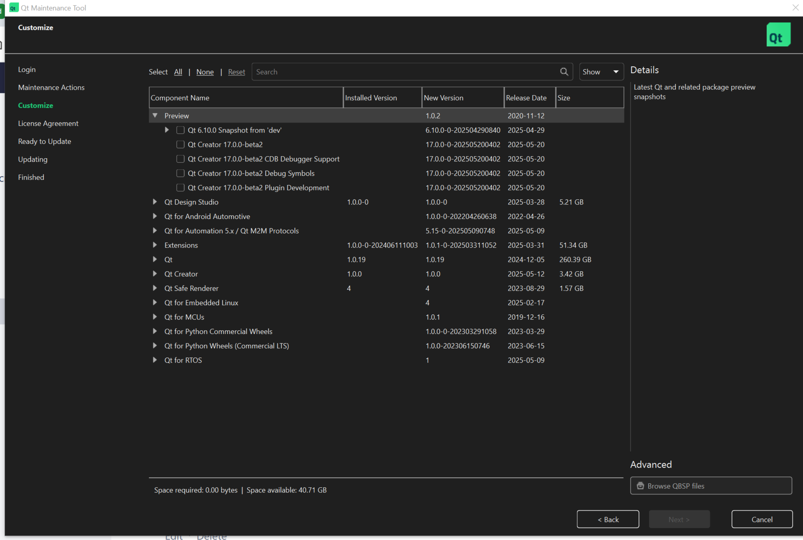Image resolution: width=803 pixels, height=540 pixels.
Task: Sort by New Version column header
Action: [x=463, y=98]
